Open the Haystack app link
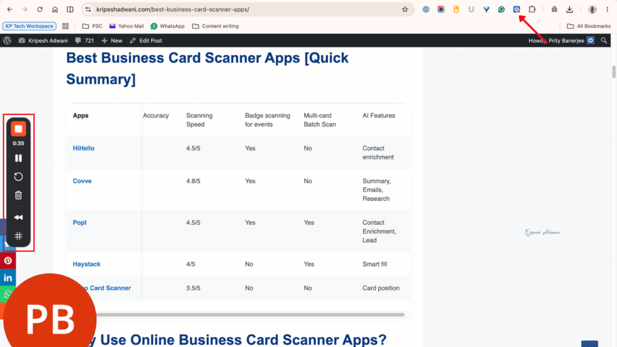 (87, 264)
